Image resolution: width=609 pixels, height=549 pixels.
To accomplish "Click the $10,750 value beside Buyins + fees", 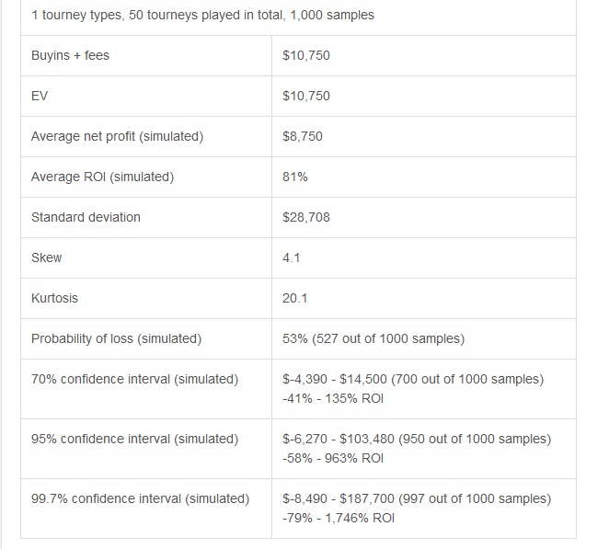I will (x=306, y=55).
